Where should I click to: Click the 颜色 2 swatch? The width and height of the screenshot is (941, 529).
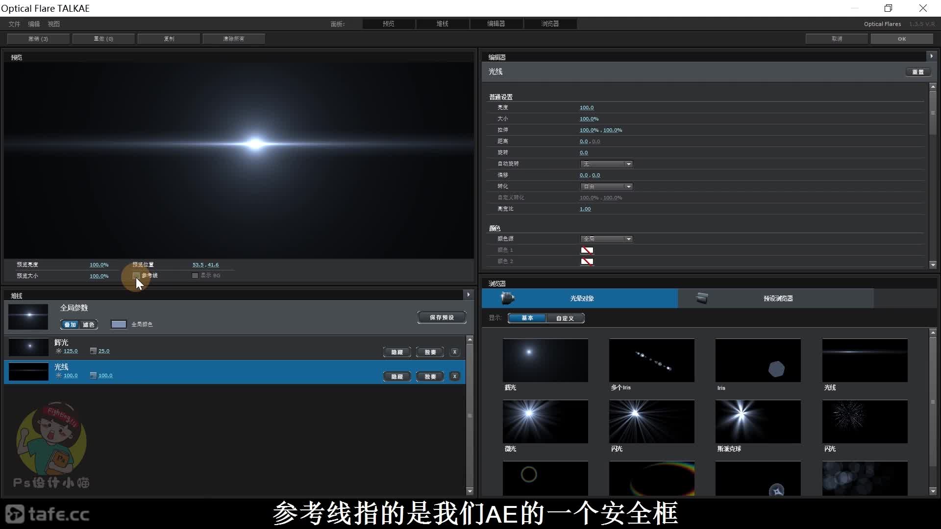coord(587,262)
